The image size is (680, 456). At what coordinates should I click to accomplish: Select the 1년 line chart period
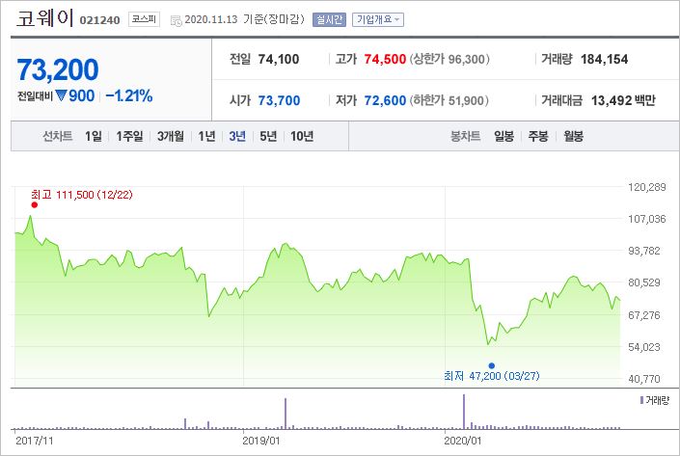click(x=206, y=136)
